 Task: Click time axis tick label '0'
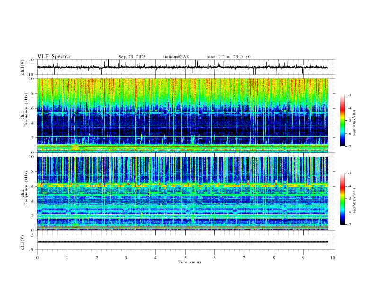tap(37, 258)
